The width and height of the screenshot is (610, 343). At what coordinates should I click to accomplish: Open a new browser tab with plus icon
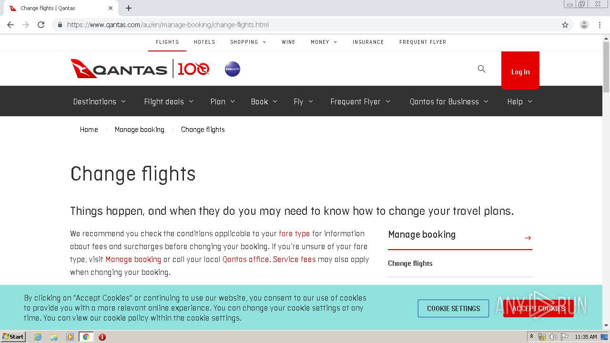[x=129, y=8]
